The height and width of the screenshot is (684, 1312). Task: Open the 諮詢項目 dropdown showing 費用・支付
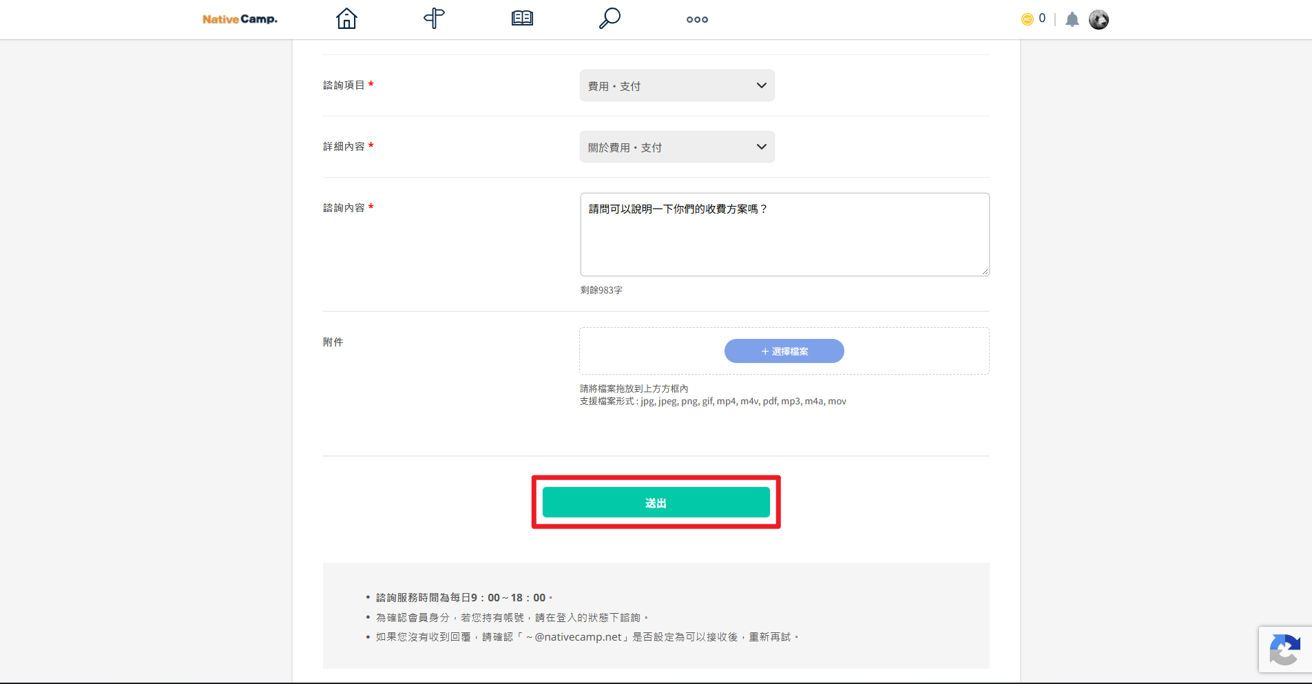point(677,85)
